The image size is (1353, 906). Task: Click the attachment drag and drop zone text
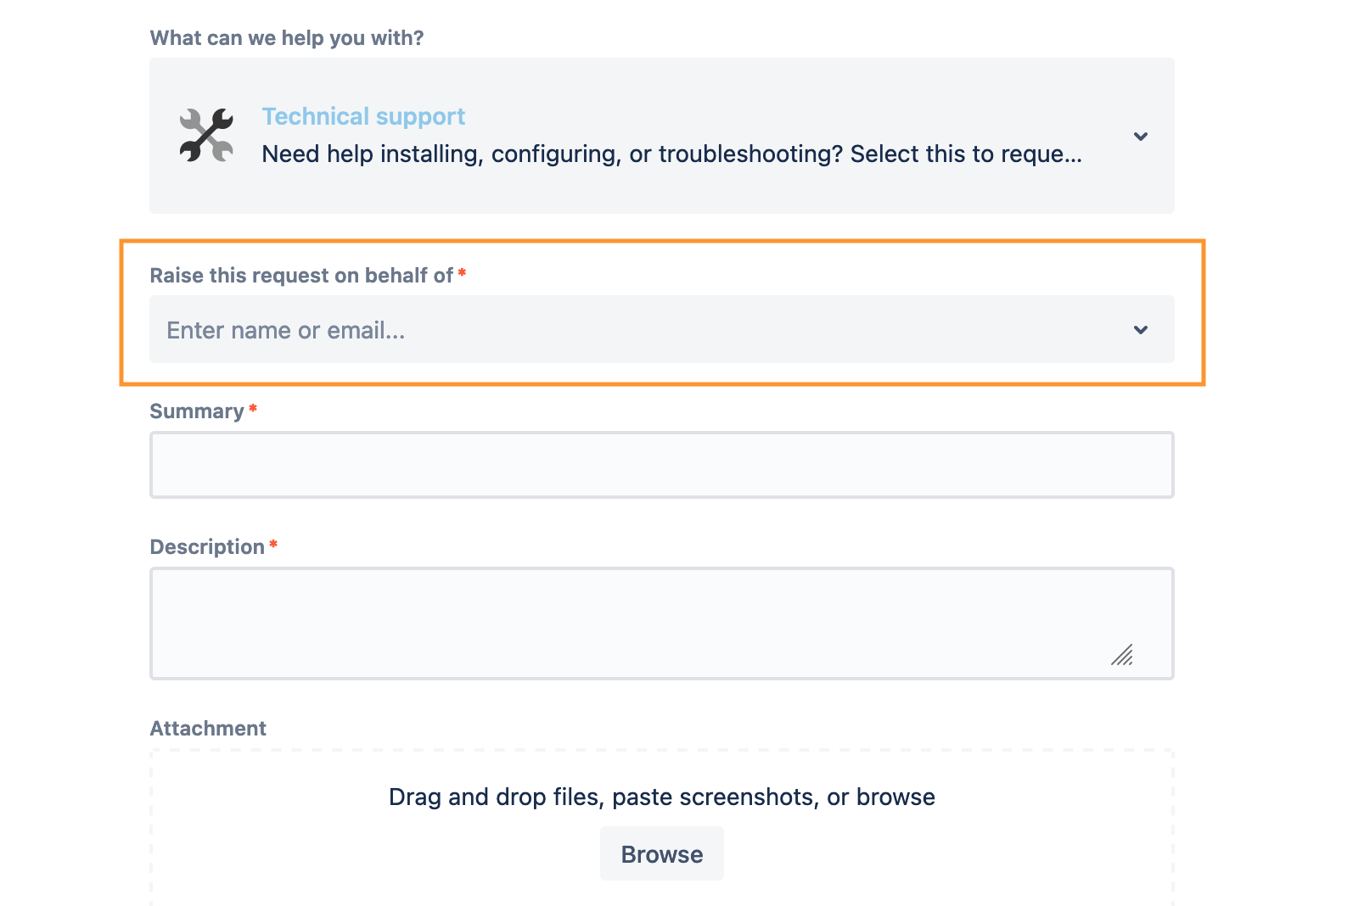point(661,797)
